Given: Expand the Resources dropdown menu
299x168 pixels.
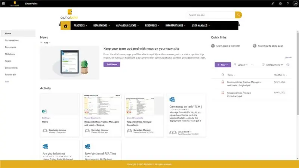Looking at the screenshot, I should click(x=152, y=25).
